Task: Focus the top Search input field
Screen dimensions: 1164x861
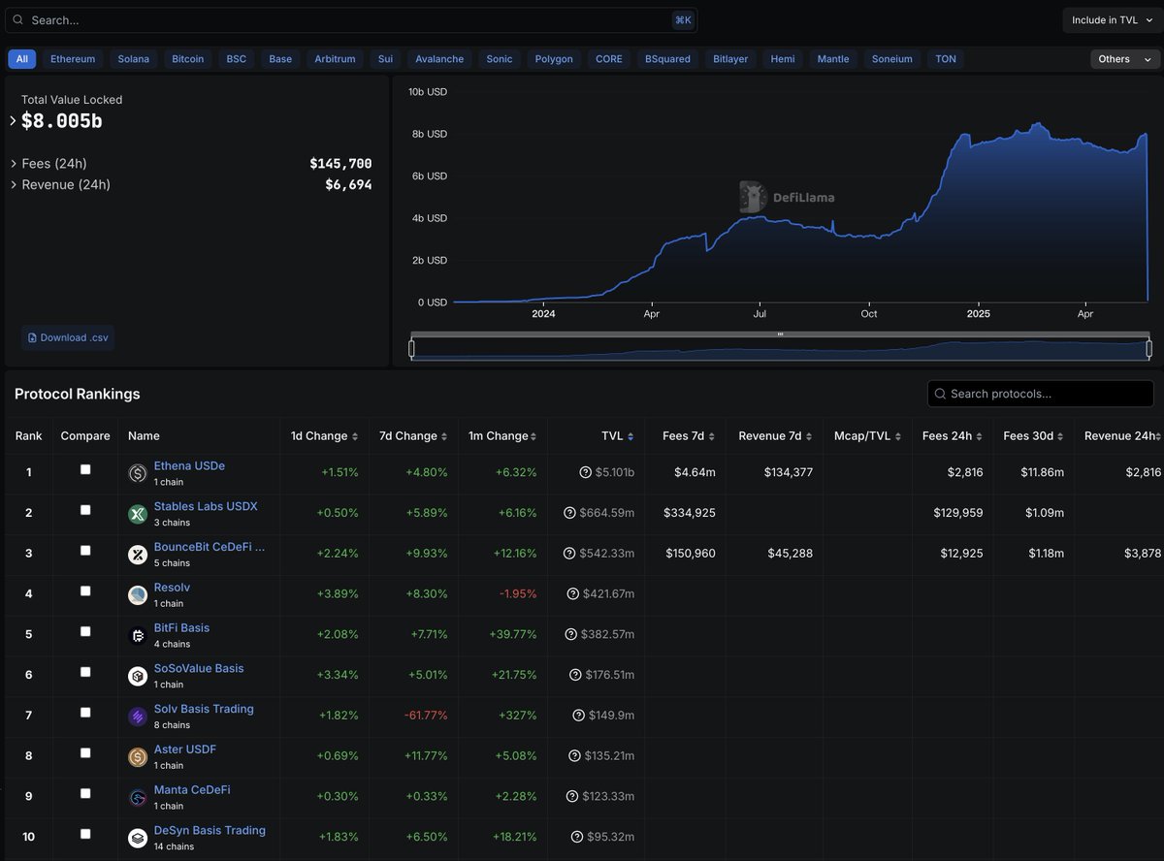Action: pyautogui.click(x=349, y=20)
